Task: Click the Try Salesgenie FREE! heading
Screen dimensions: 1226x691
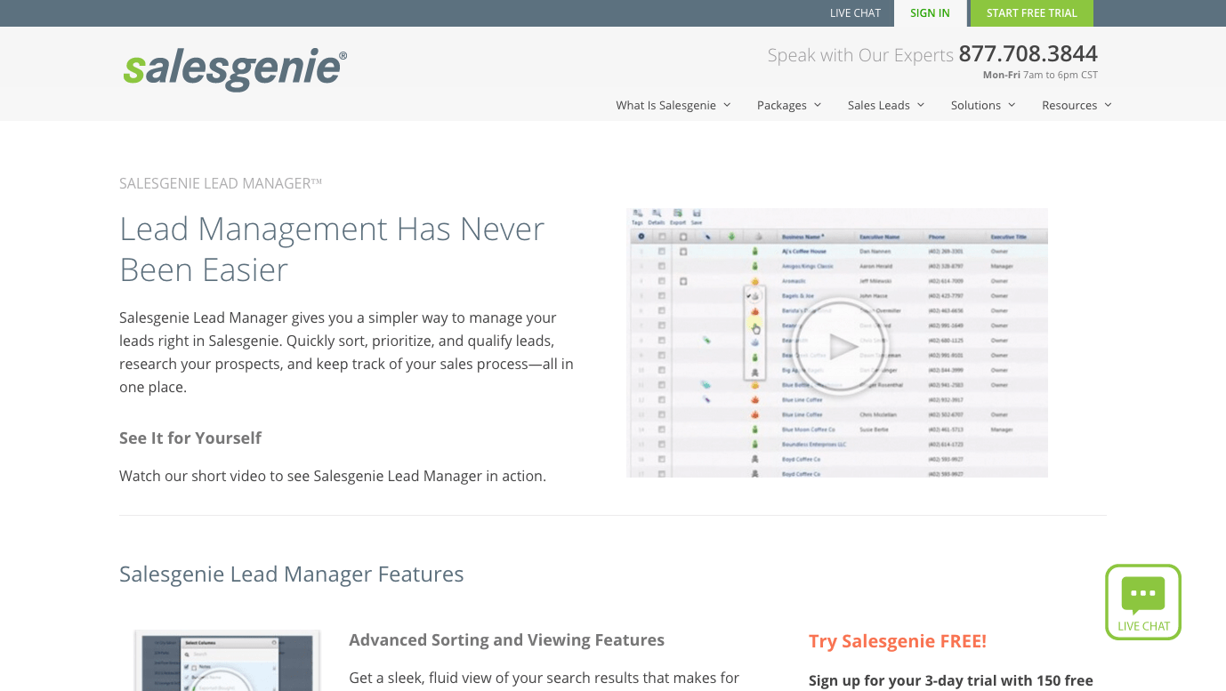Action: (898, 641)
